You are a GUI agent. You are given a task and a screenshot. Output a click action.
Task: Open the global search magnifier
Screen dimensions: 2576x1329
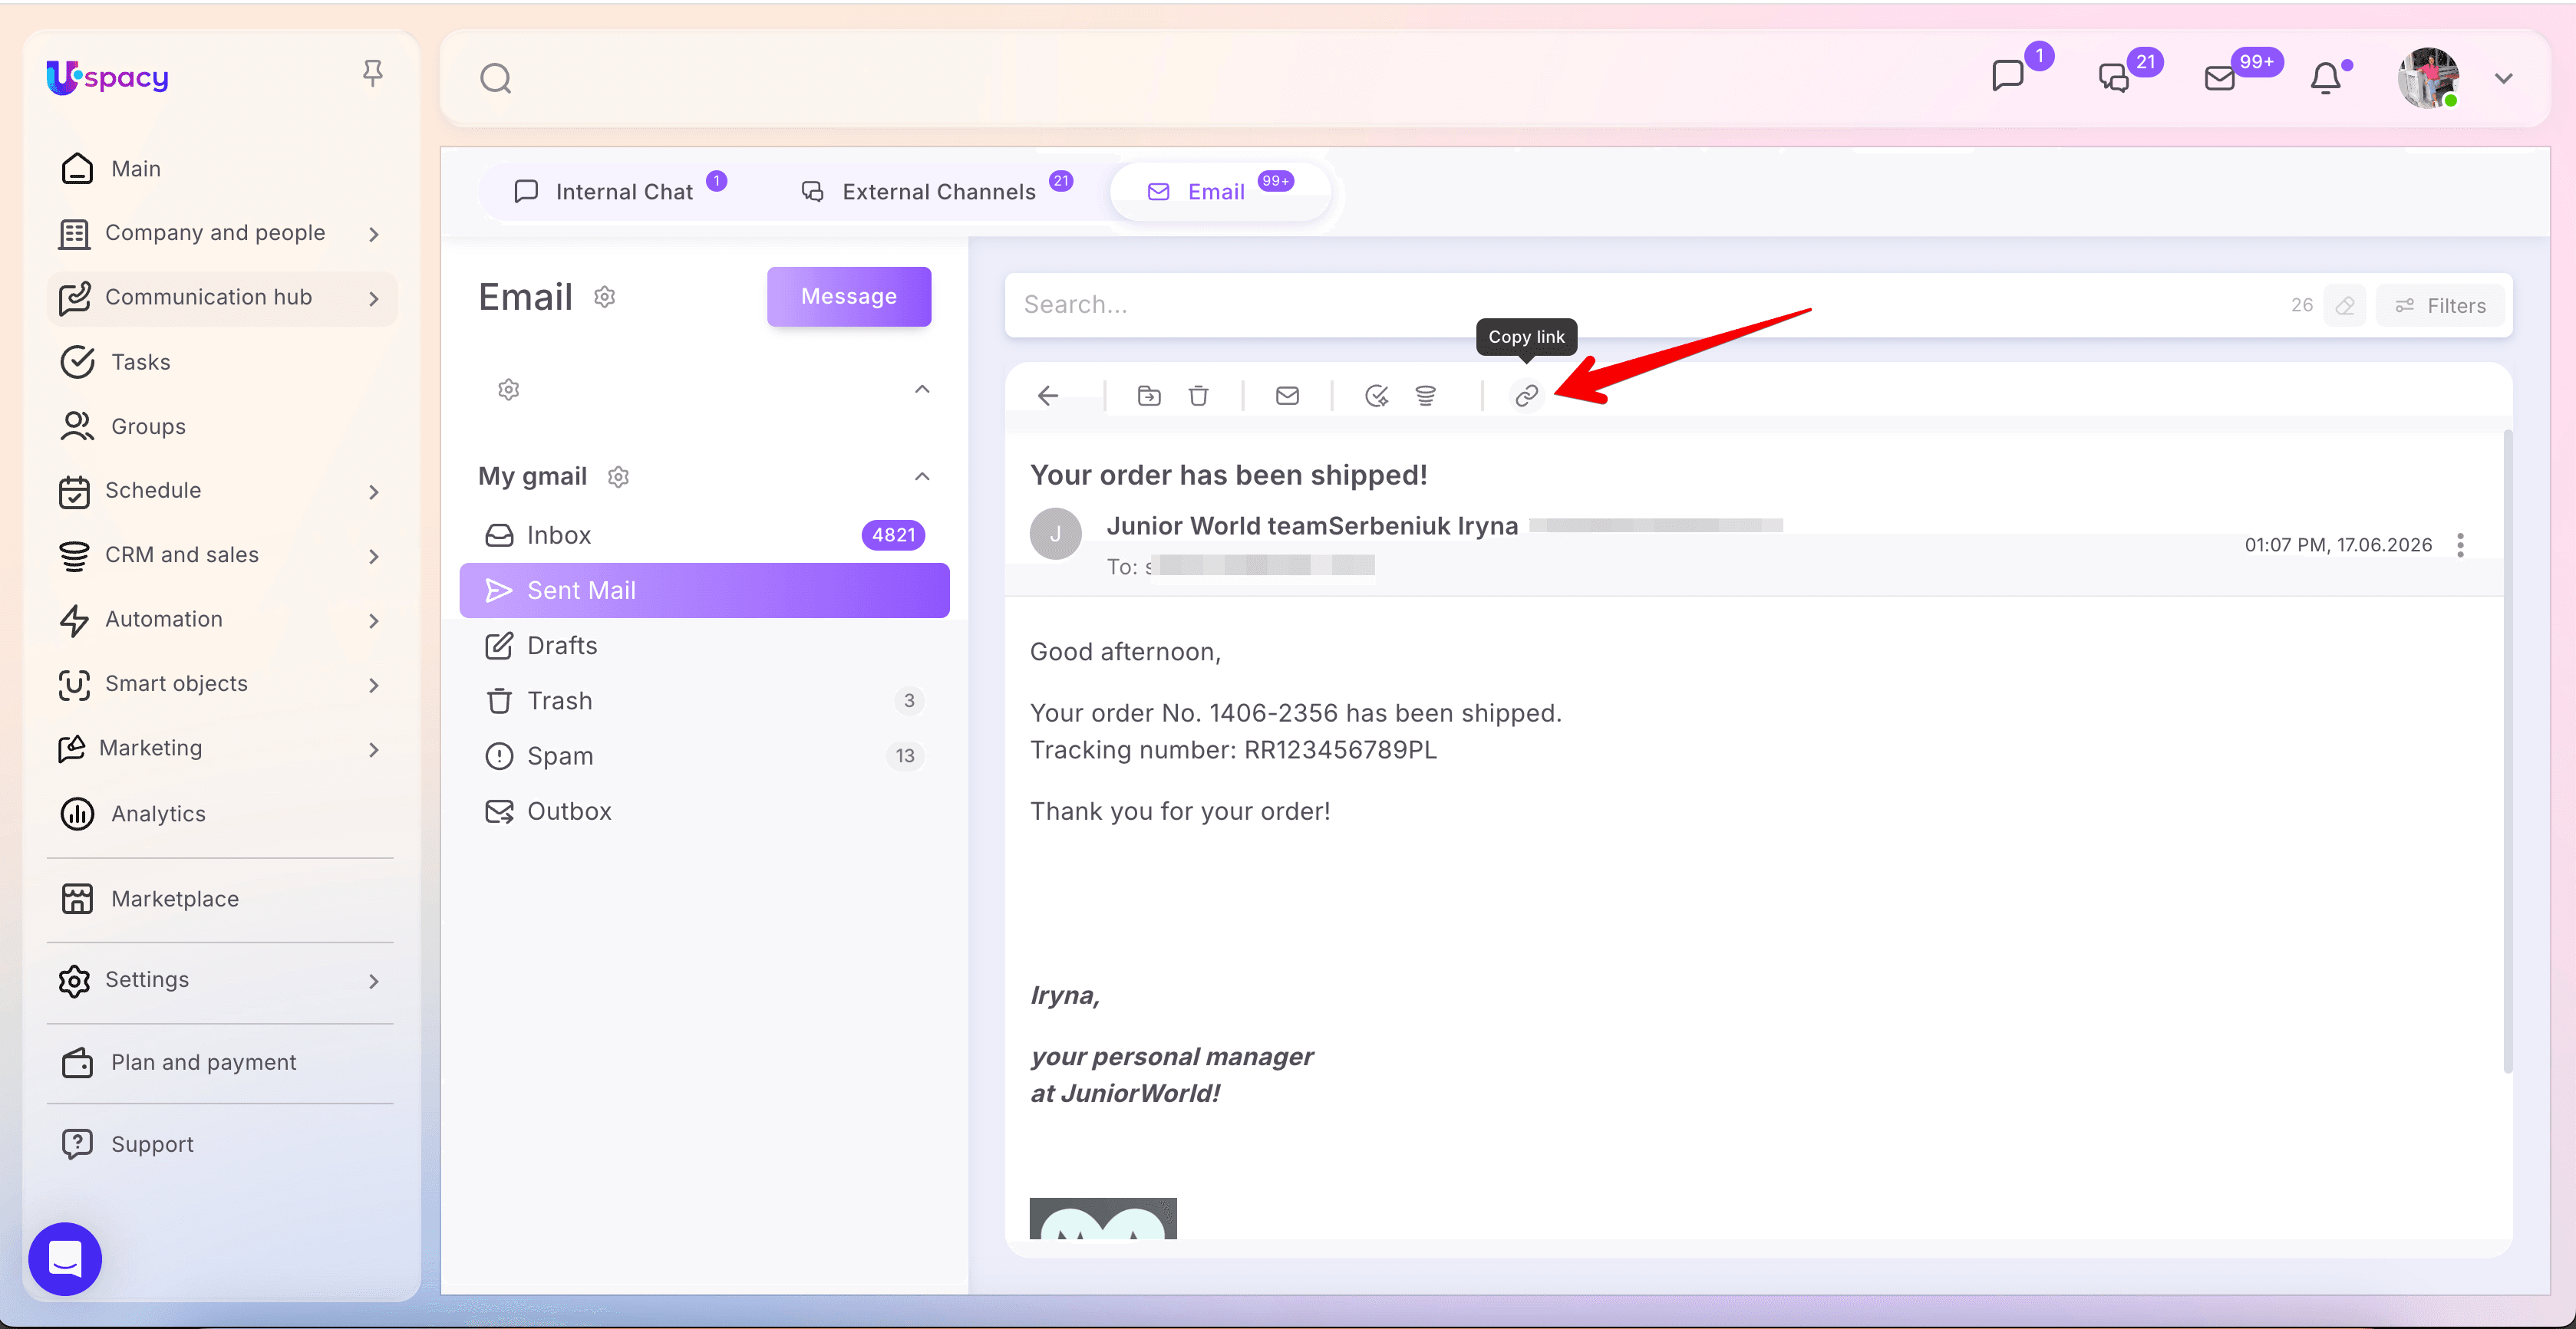[495, 78]
